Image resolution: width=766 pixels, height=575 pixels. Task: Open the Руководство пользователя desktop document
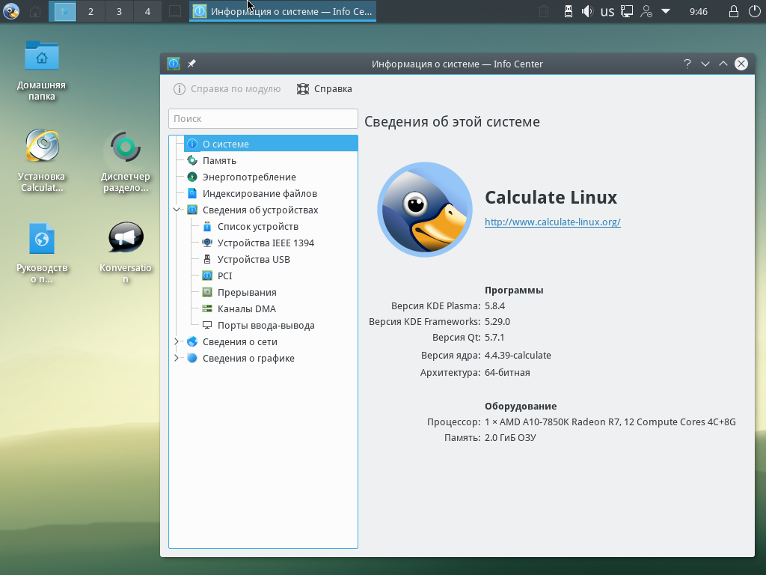(42, 239)
